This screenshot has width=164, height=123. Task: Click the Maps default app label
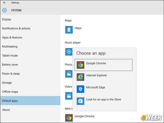click(78, 28)
